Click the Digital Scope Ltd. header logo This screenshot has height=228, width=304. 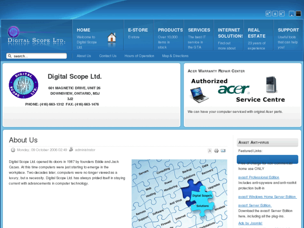pos(36,36)
